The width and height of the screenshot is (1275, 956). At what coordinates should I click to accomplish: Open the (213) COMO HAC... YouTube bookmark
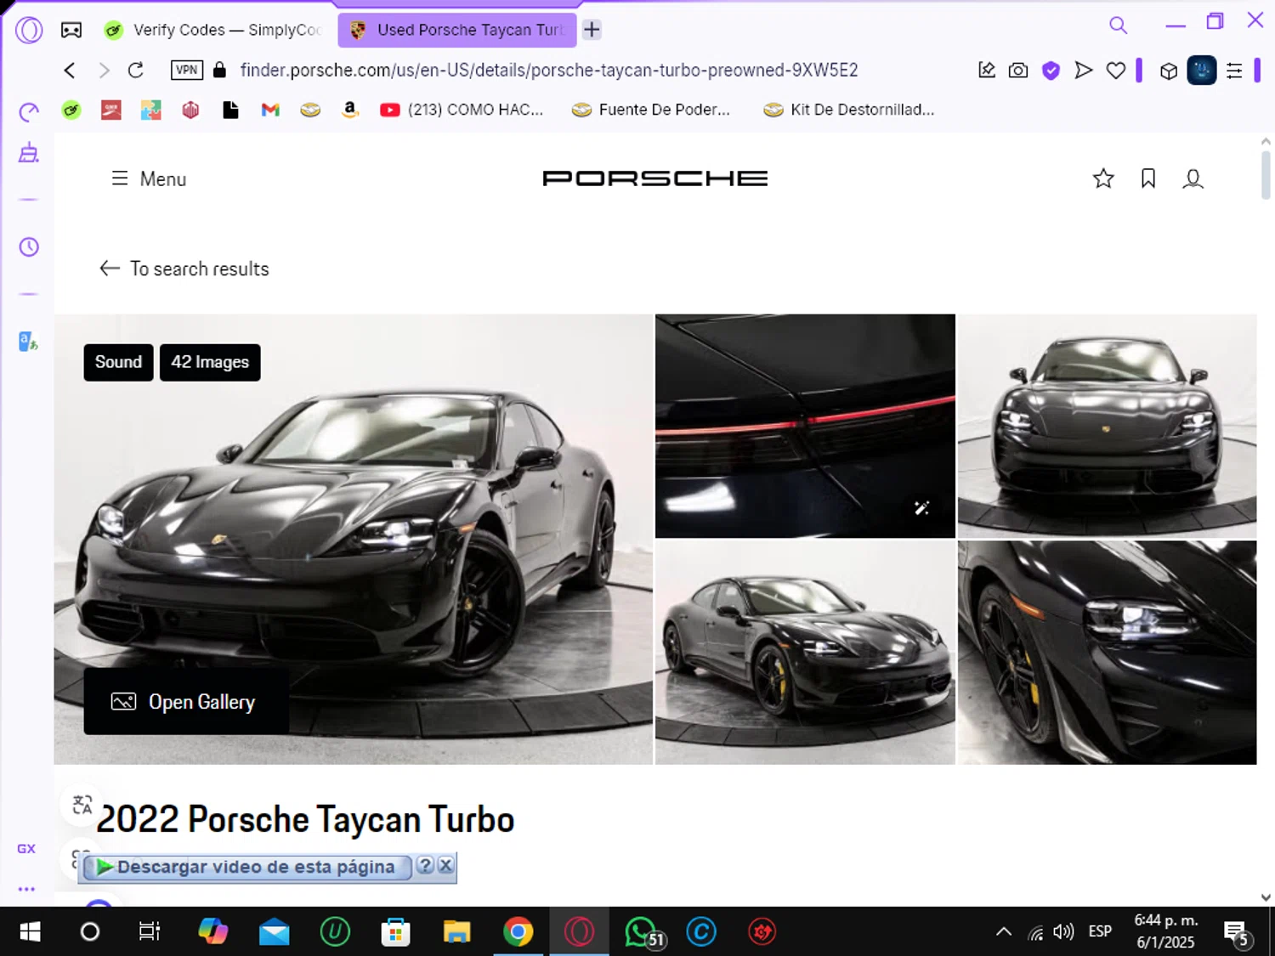pyautogui.click(x=462, y=110)
